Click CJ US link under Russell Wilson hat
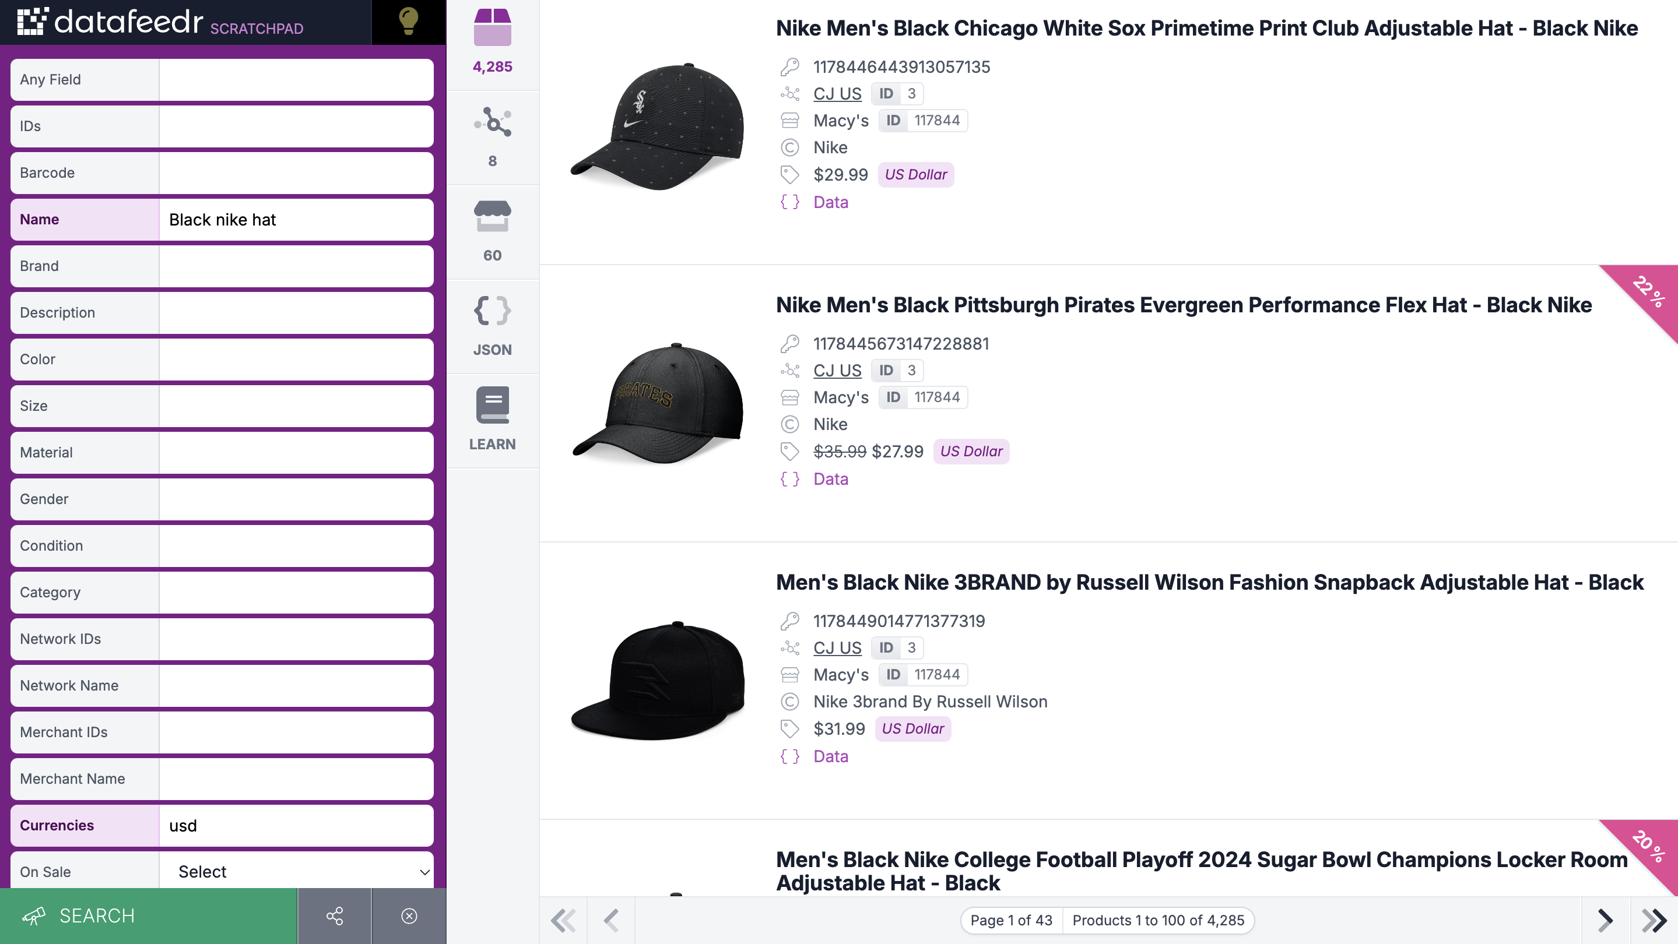Screen dimensions: 1678x944 click(x=837, y=648)
